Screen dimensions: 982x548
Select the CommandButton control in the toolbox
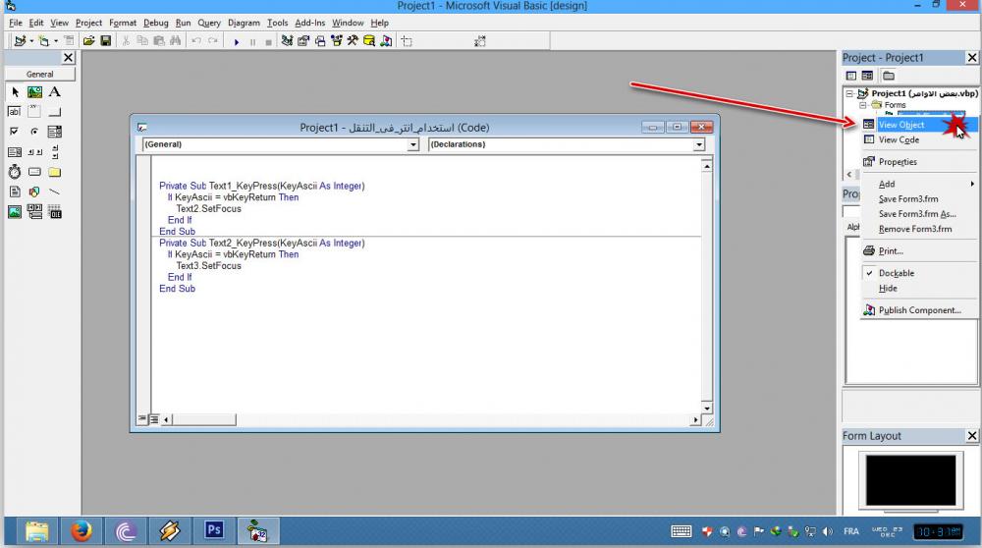tap(54, 112)
